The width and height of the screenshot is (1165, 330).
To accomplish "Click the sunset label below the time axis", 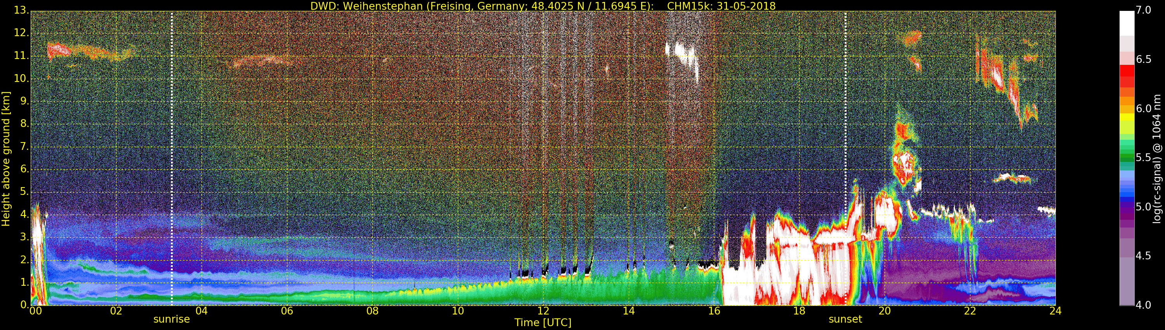I will [845, 319].
